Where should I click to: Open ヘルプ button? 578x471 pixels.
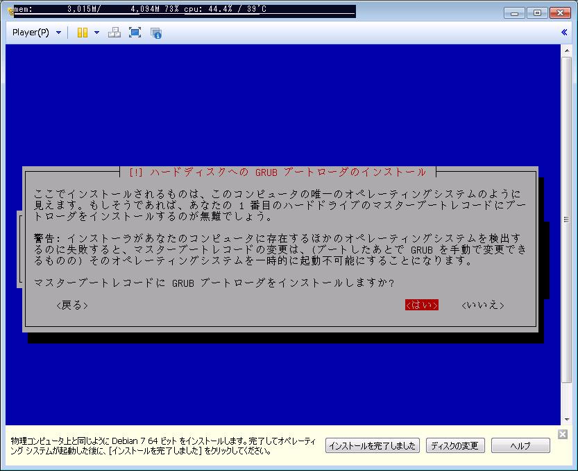click(520, 445)
